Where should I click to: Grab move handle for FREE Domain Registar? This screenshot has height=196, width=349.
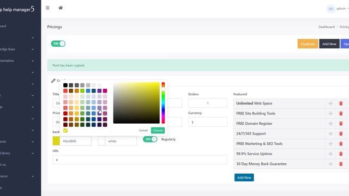click(330, 124)
